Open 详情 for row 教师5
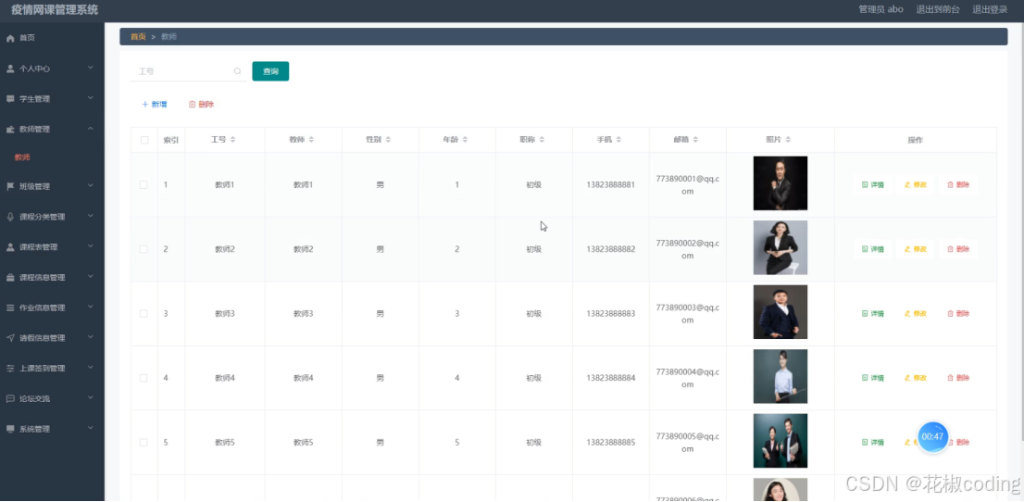This screenshot has height=502, width=1024. (x=872, y=443)
